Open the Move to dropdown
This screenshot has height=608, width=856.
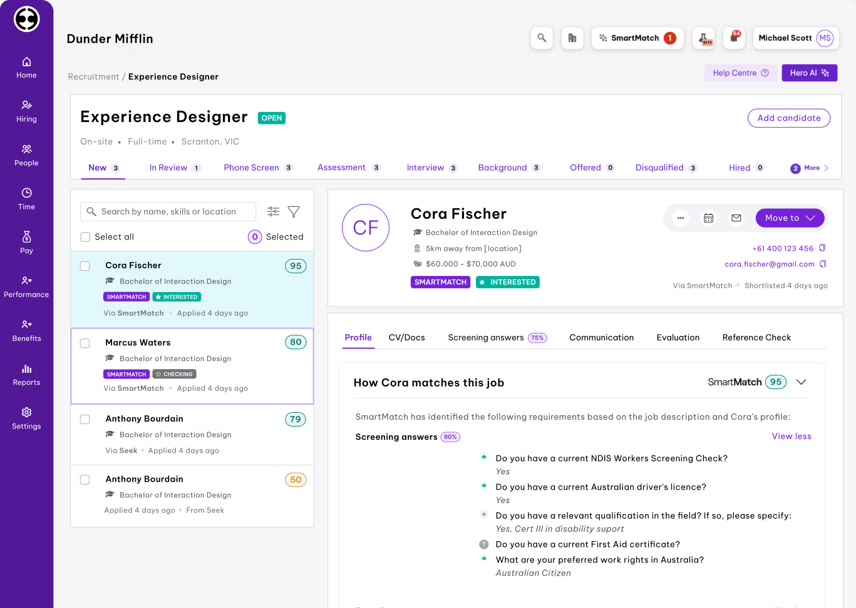coord(790,218)
